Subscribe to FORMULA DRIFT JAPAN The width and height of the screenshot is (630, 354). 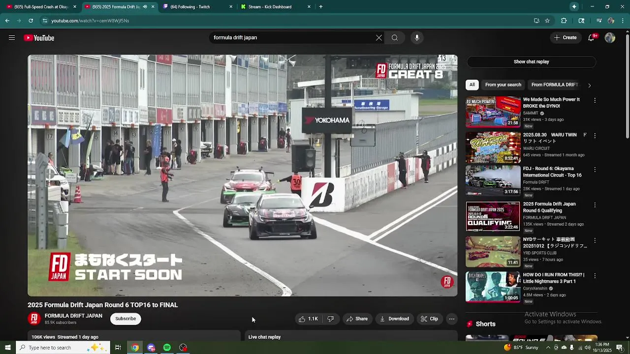[x=126, y=319]
